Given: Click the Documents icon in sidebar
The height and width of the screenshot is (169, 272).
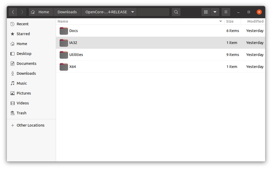Looking at the screenshot, I should tap(12, 64).
